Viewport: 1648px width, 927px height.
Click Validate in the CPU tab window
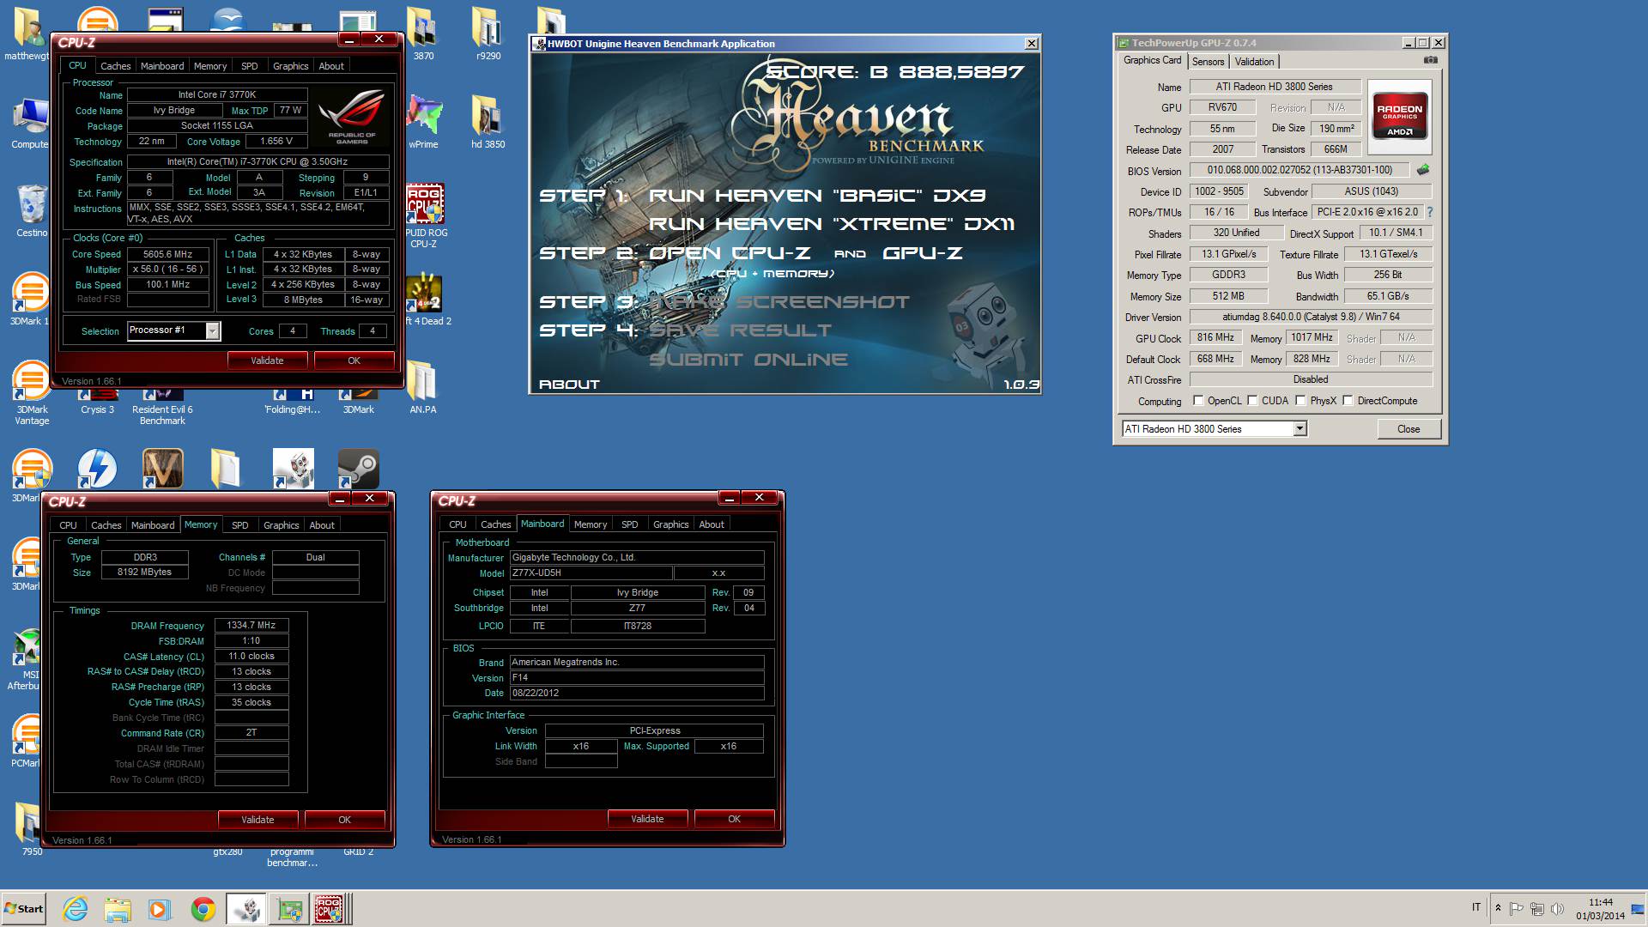tap(267, 360)
